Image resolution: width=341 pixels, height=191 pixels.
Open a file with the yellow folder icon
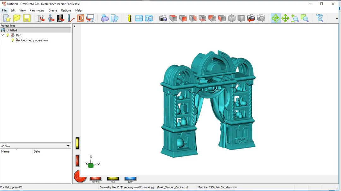[17, 18]
